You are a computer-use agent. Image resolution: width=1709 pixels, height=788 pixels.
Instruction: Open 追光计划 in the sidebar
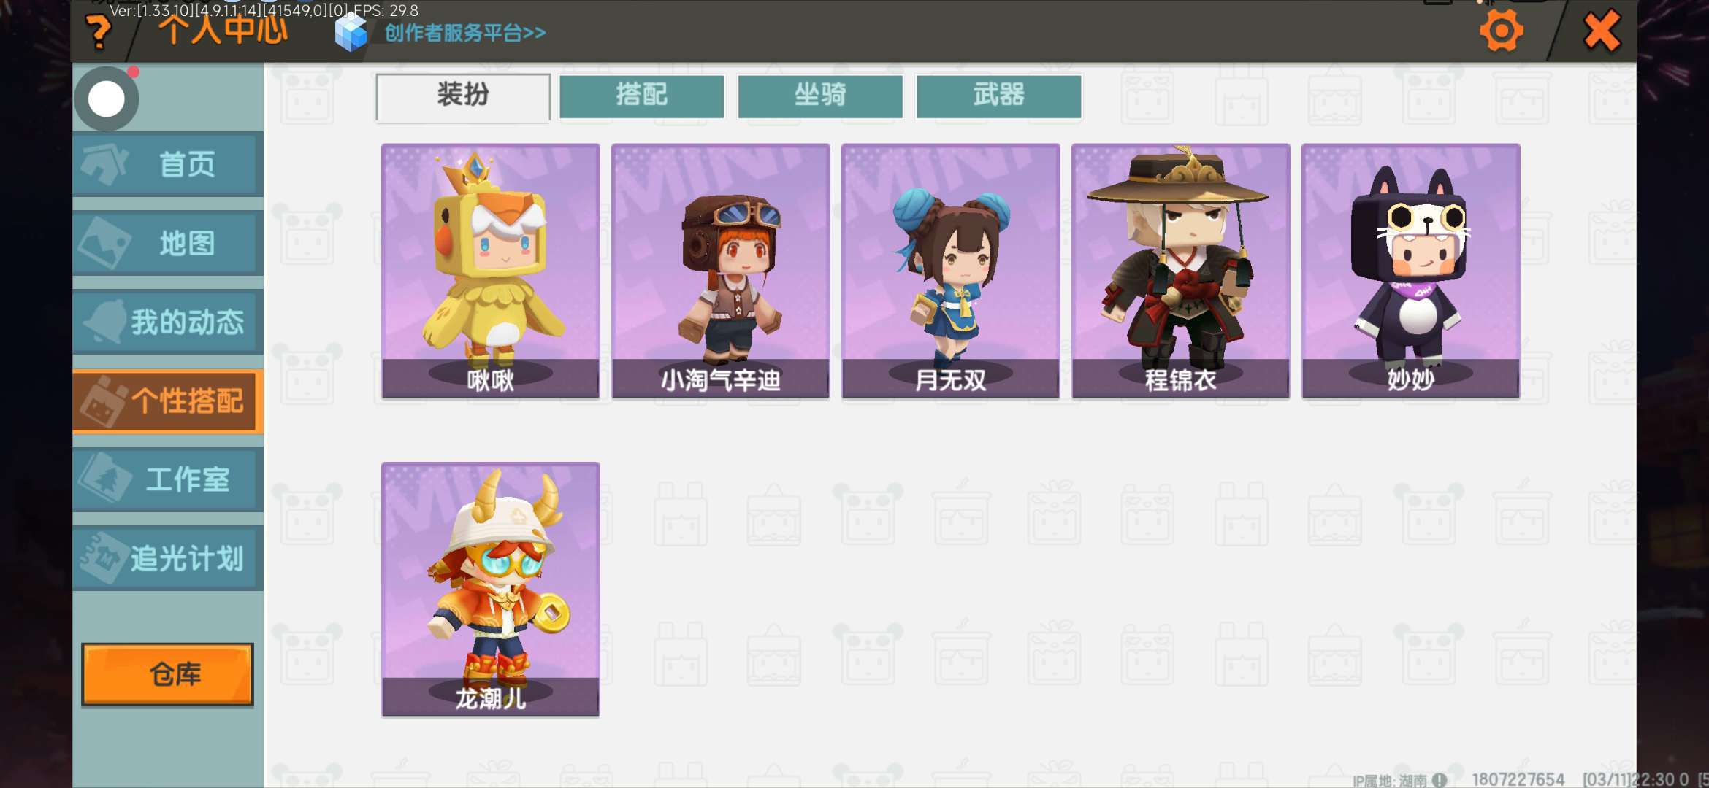[168, 558]
